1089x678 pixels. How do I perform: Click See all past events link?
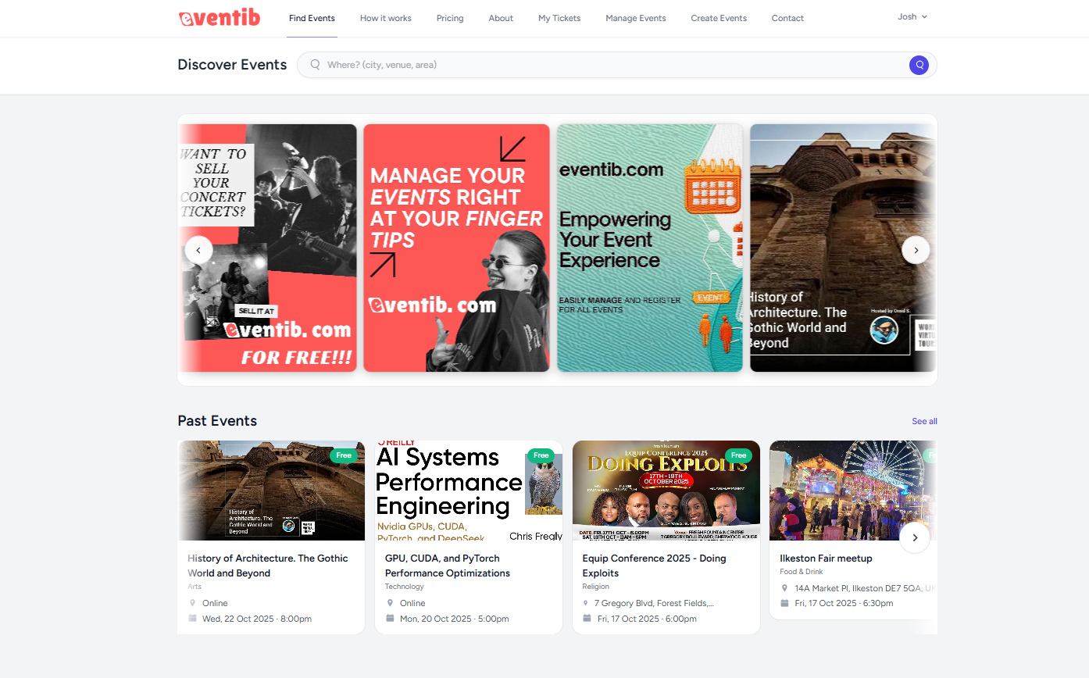click(924, 421)
